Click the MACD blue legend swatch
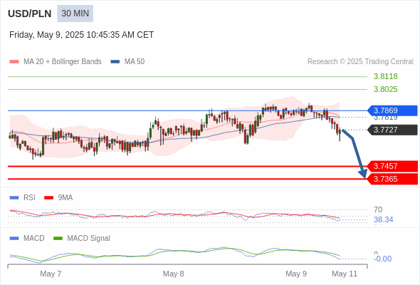The width and height of the screenshot is (420, 285). 14,239
